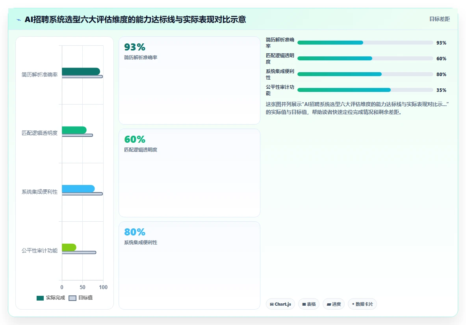Click the 简历解析准确率 progress bar
The image size is (466, 325).
[x=365, y=43]
